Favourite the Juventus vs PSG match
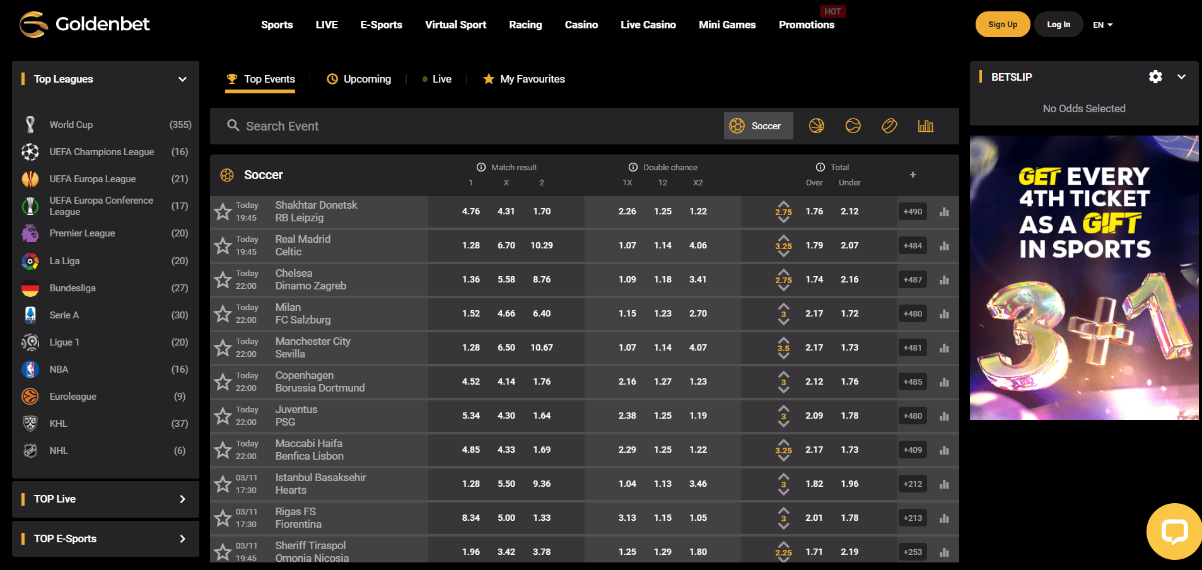 coord(223,416)
